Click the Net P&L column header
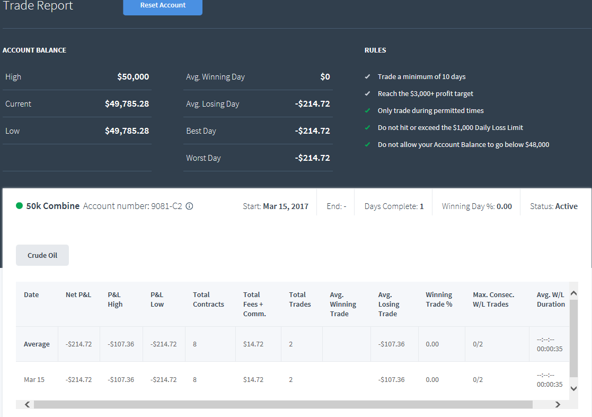Viewport: 592px width, 417px height. click(x=78, y=294)
